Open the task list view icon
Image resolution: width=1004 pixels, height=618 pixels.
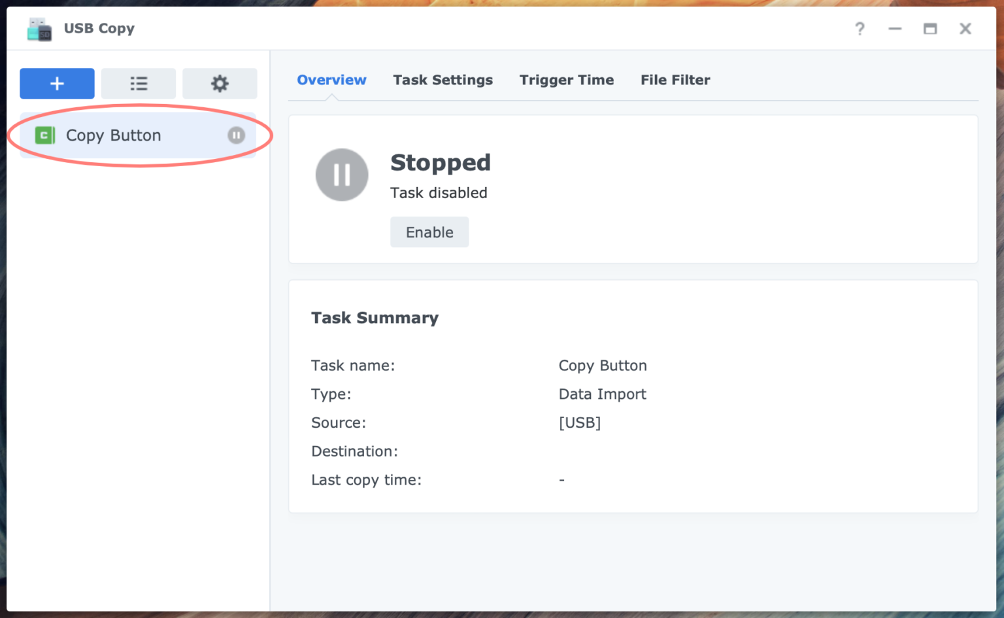point(138,83)
